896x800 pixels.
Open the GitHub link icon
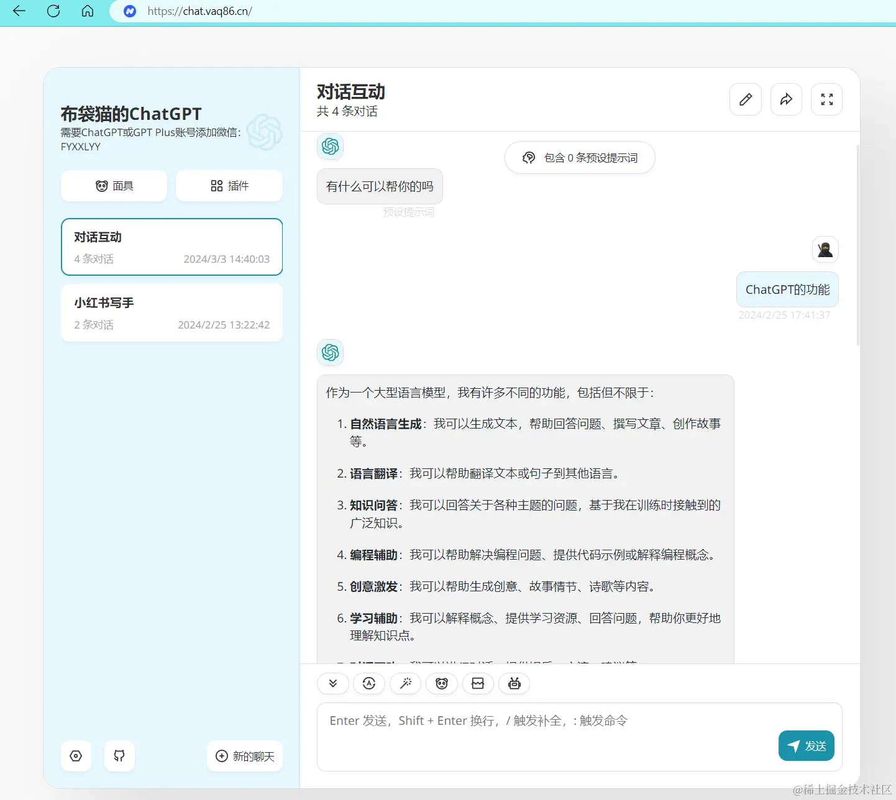[x=119, y=756]
